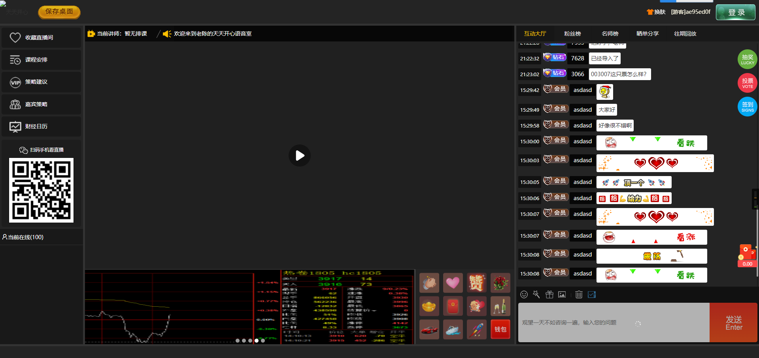Click the 登录 login button
Screen dimensions: 759x358
736,12
